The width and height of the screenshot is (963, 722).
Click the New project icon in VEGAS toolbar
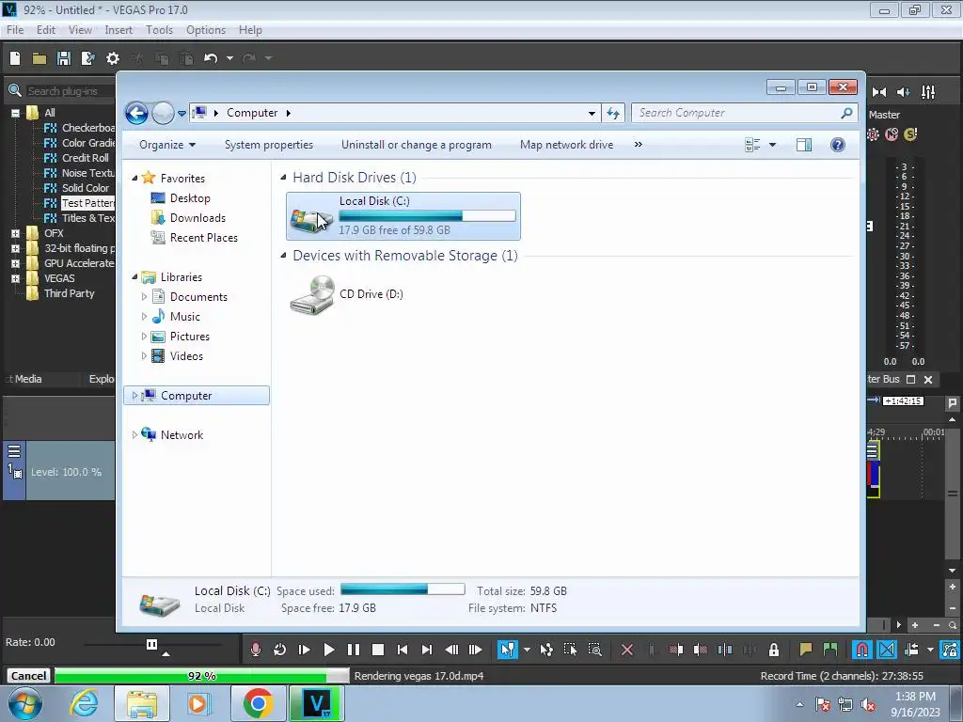pyautogui.click(x=15, y=58)
